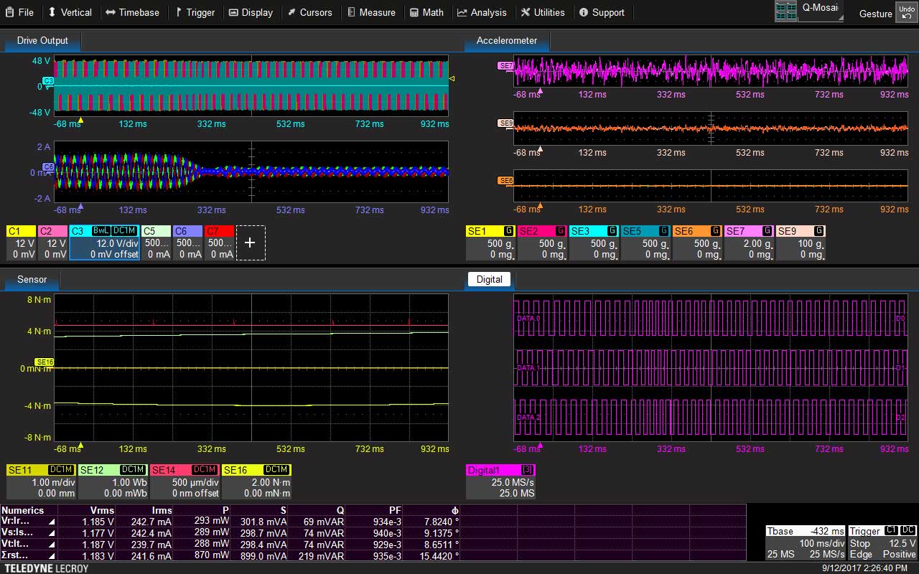Click the yellow trigger level arrow indicator
The width and height of the screenshot is (919, 574).
point(452,78)
